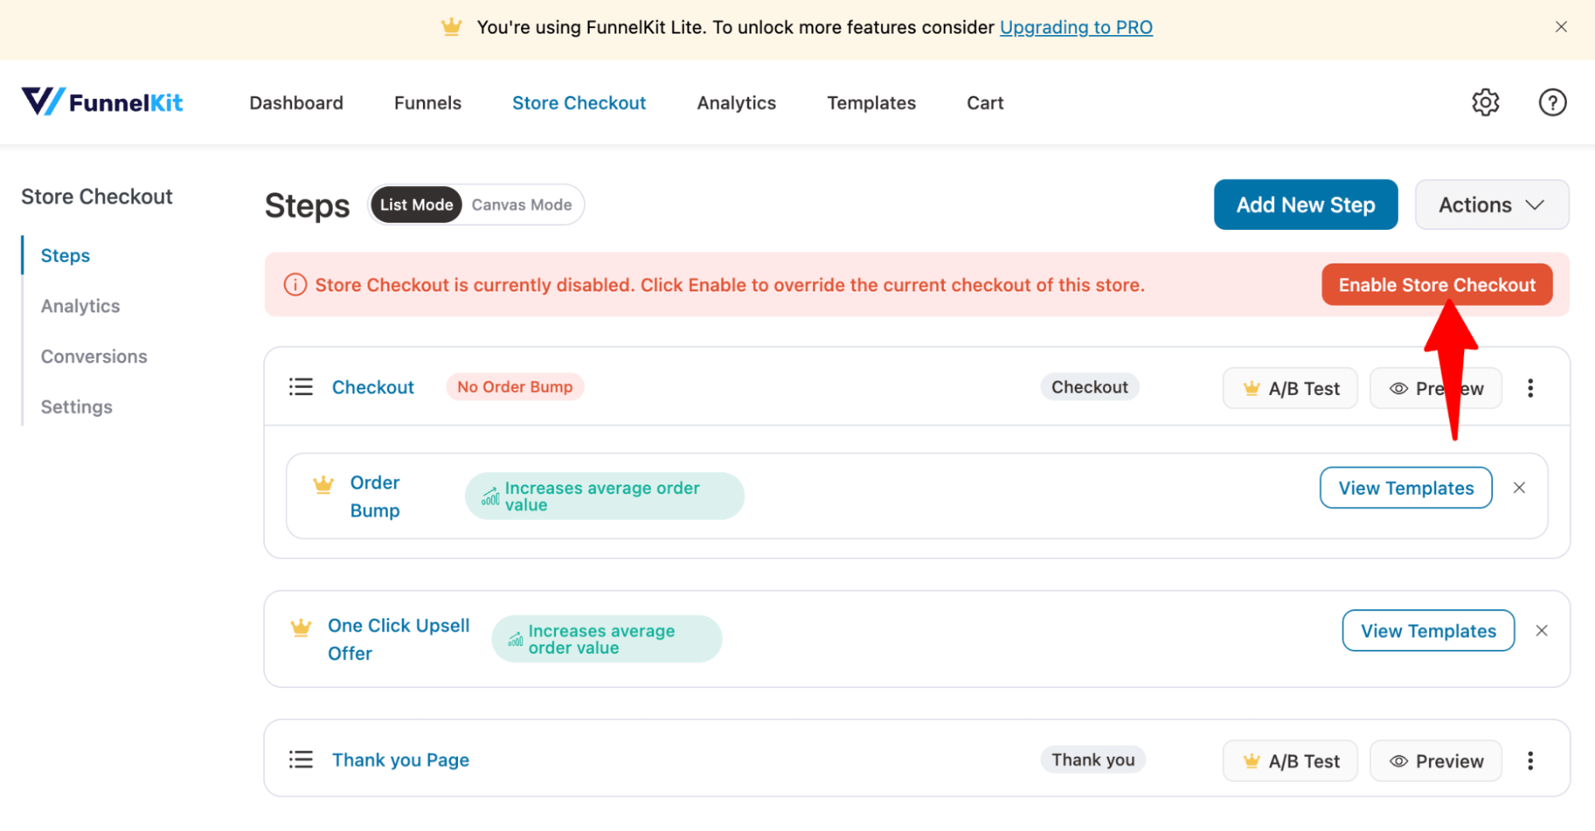The height and width of the screenshot is (831, 1595).
Task: Open the Templates tab
Action: tap(871, 103)
